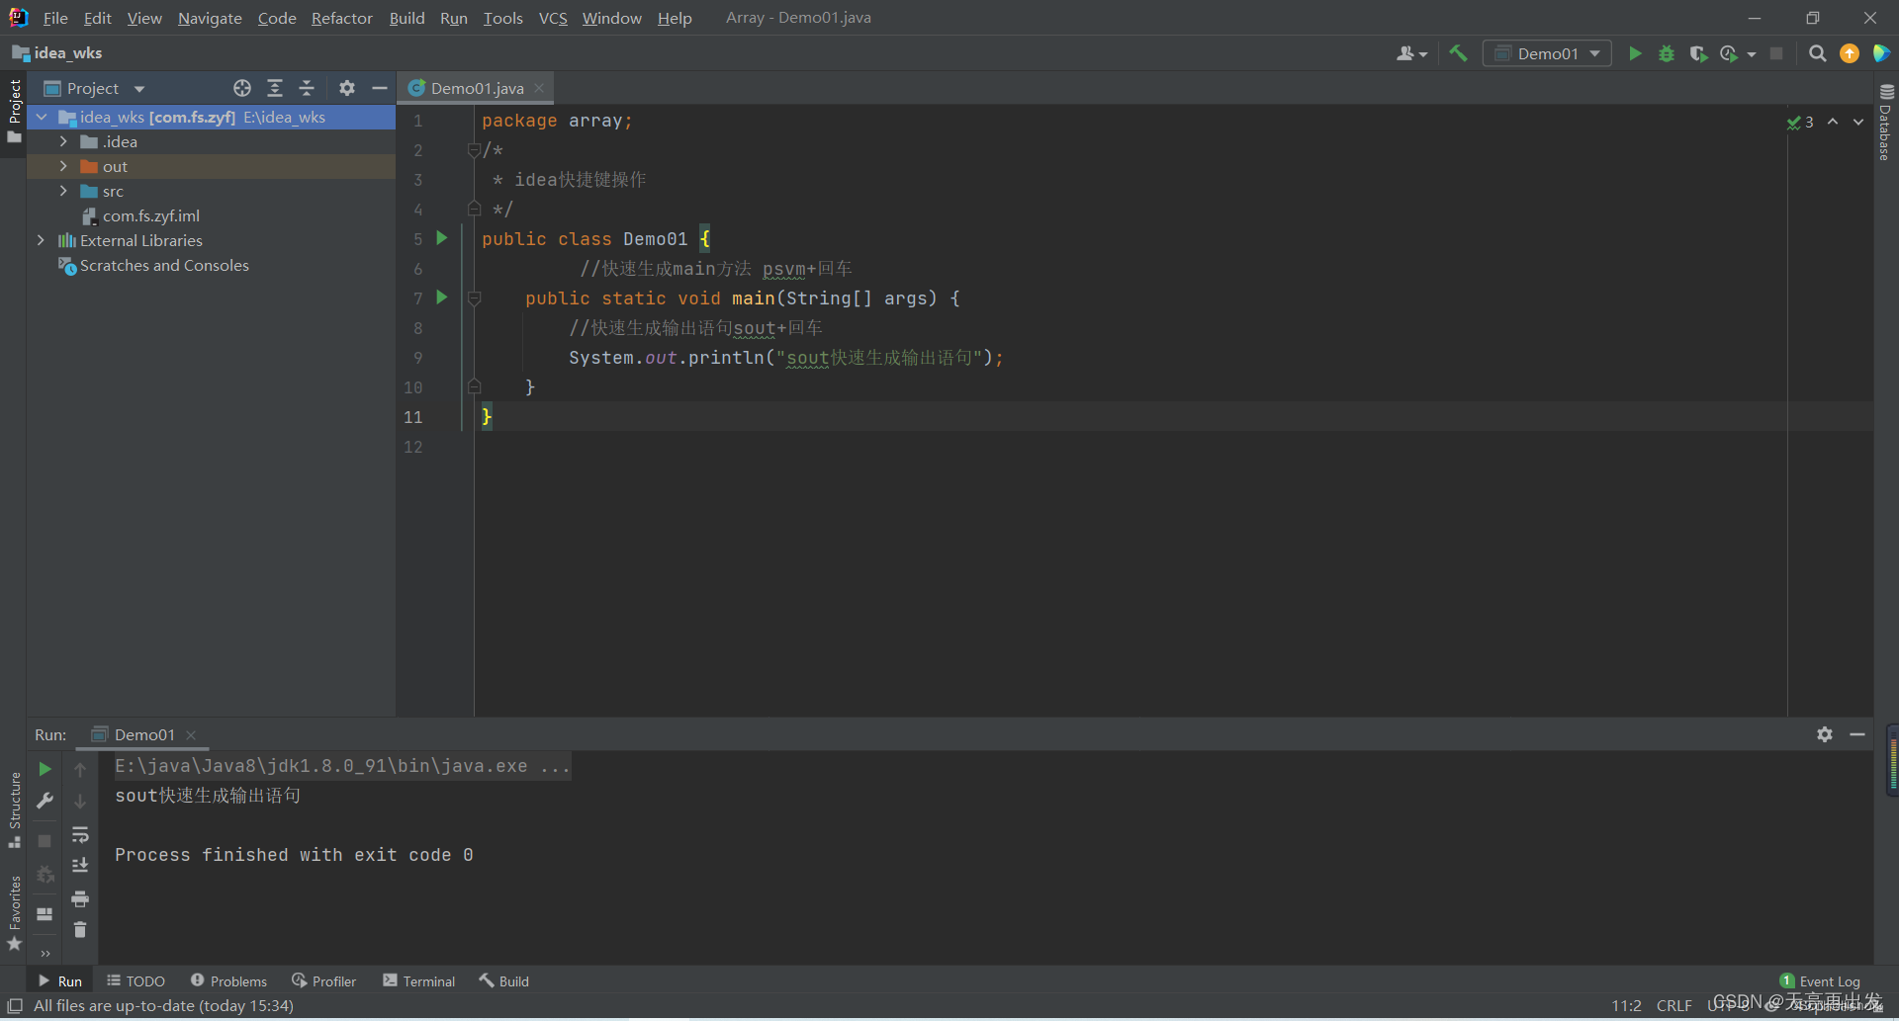The height and width of the screenshot is (1021, 1899).
Task: Print the Run console output
Action: [x=80, y=899]
